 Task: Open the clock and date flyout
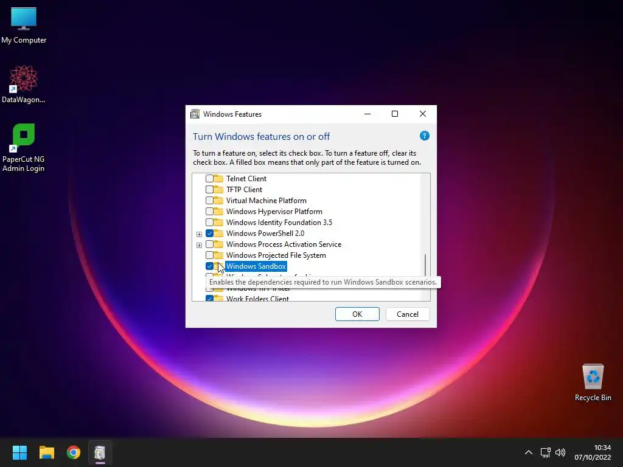tap(593, 452)
